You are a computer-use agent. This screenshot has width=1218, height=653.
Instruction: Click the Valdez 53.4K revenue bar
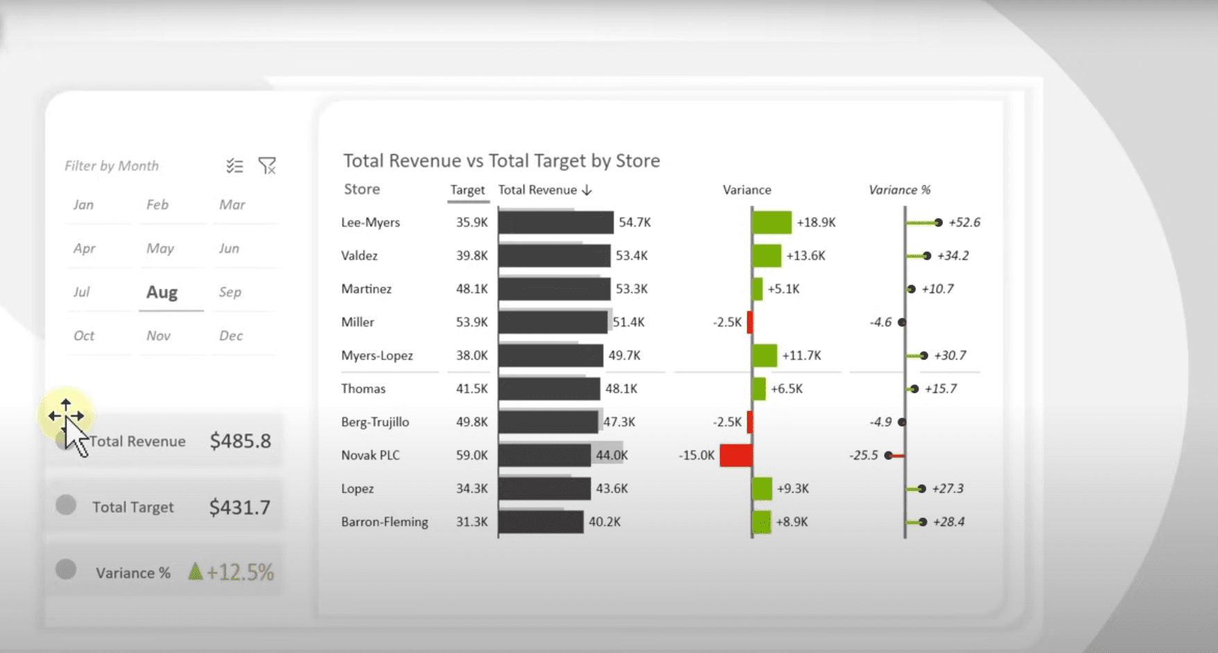tap(554, 256)
